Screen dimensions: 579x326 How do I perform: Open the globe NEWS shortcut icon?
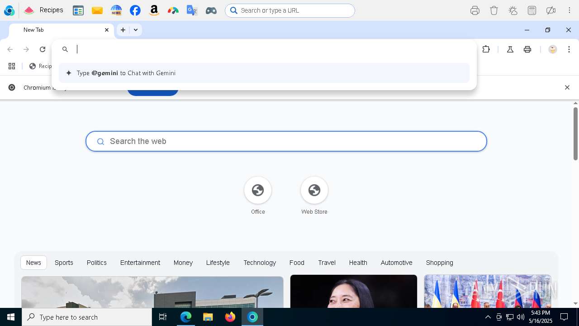point(116,10)
